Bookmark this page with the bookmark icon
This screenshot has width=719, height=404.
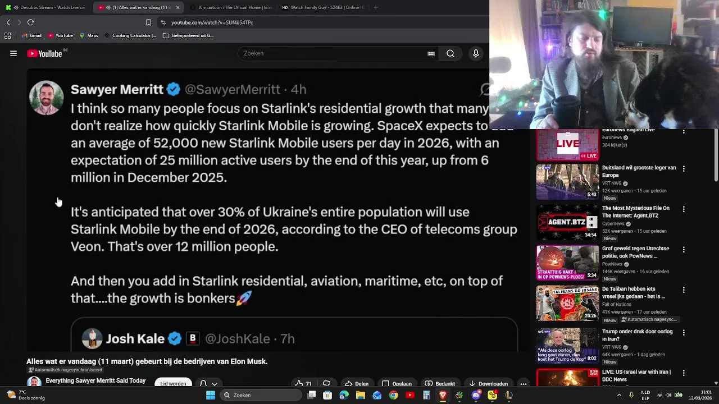click(148, 22)
